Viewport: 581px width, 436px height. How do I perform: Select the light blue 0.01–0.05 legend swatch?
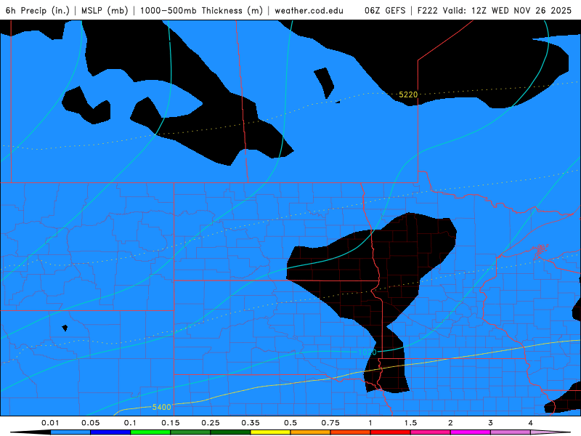[x=70, y=432]
